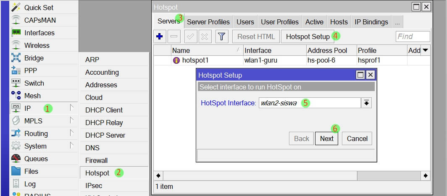Viewport: 447px width, 196px height.
Task: Click into the Find search field
Action: pyautogui.click(x=413, y=37)
